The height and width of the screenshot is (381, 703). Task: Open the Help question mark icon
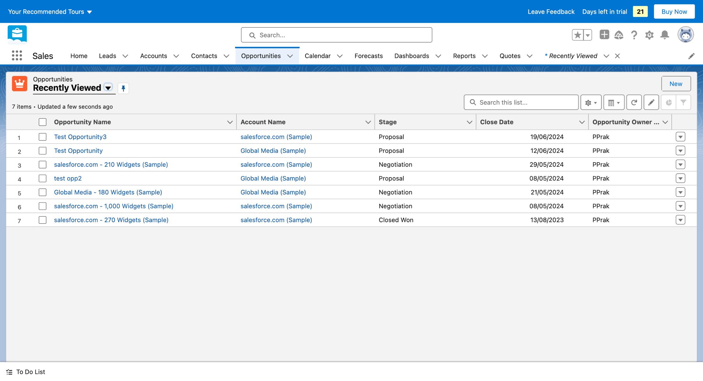tap(634, 35)
